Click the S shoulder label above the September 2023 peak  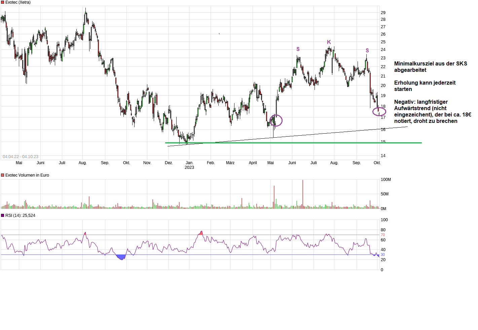click(x=367, y=50)
